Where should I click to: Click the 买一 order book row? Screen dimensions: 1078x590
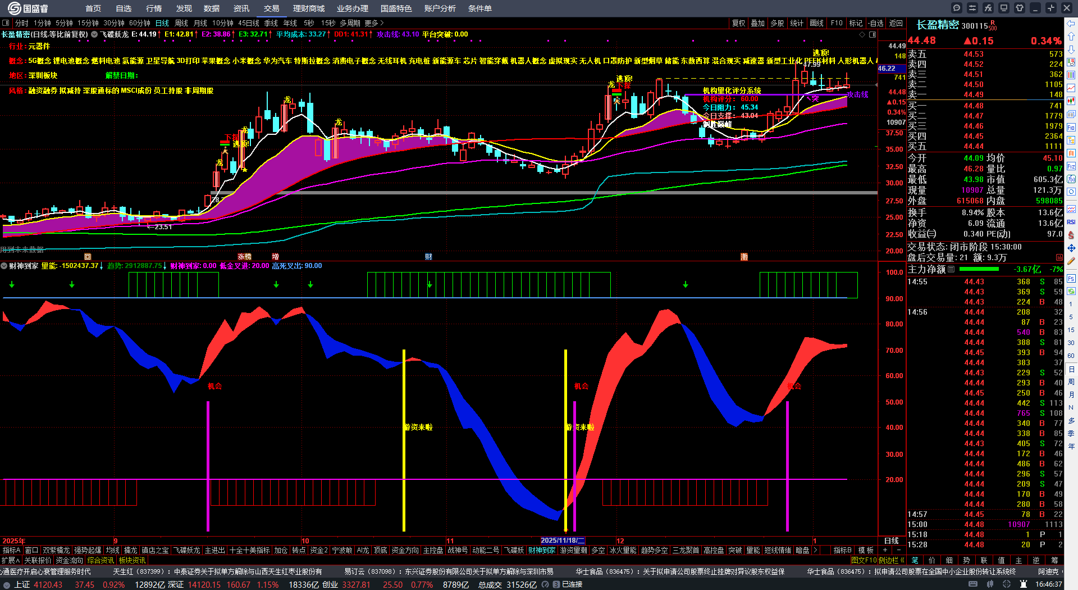pos(985,106)
